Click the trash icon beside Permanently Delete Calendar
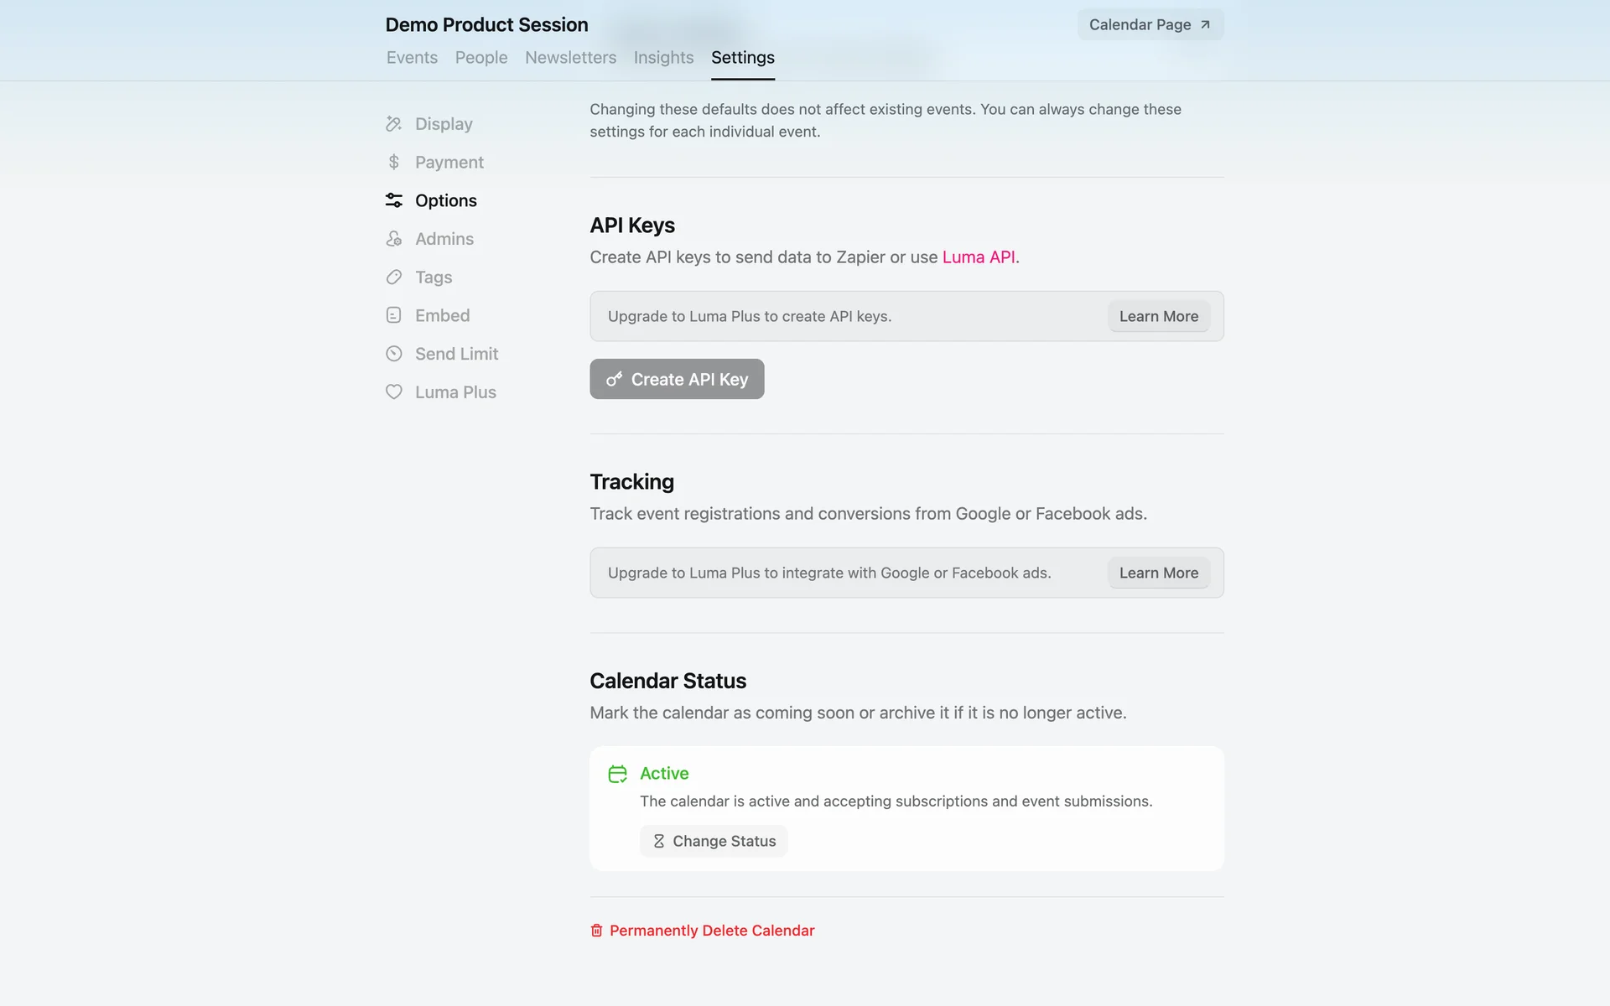 pos(596,931)
